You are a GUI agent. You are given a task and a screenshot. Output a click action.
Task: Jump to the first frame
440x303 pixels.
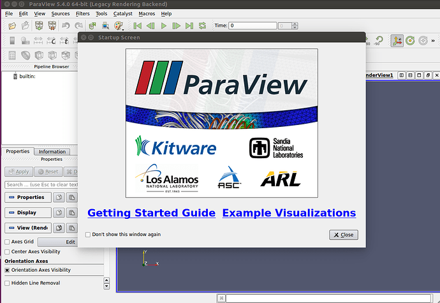[138, 26]
